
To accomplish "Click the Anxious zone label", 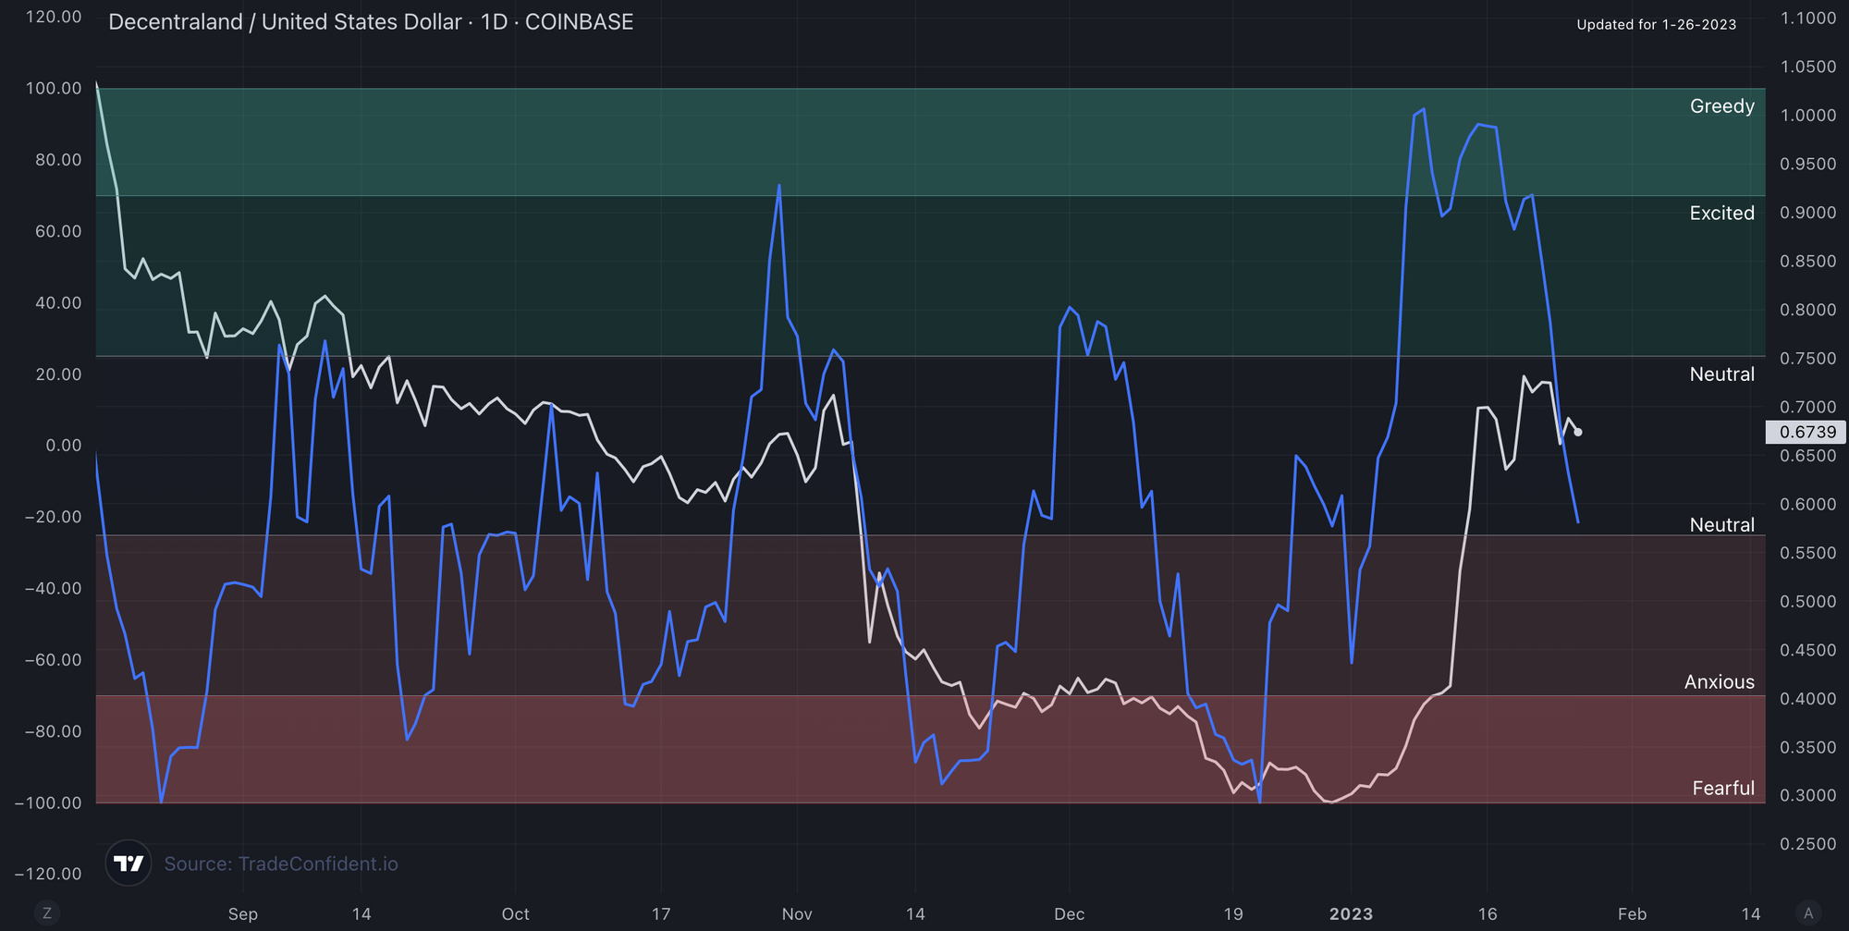I will click(1720, 682).
